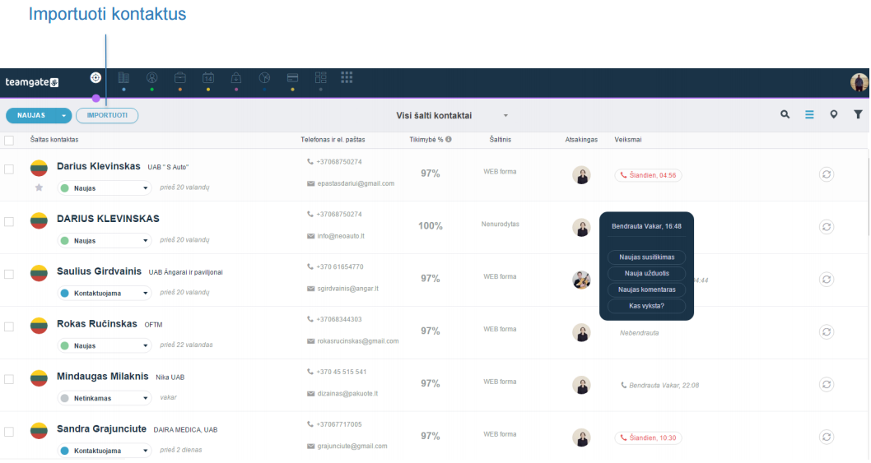The height and width of the screenshot is (463, 871).
Task: Switch to map pin view
Action: [x=834, y=114]
